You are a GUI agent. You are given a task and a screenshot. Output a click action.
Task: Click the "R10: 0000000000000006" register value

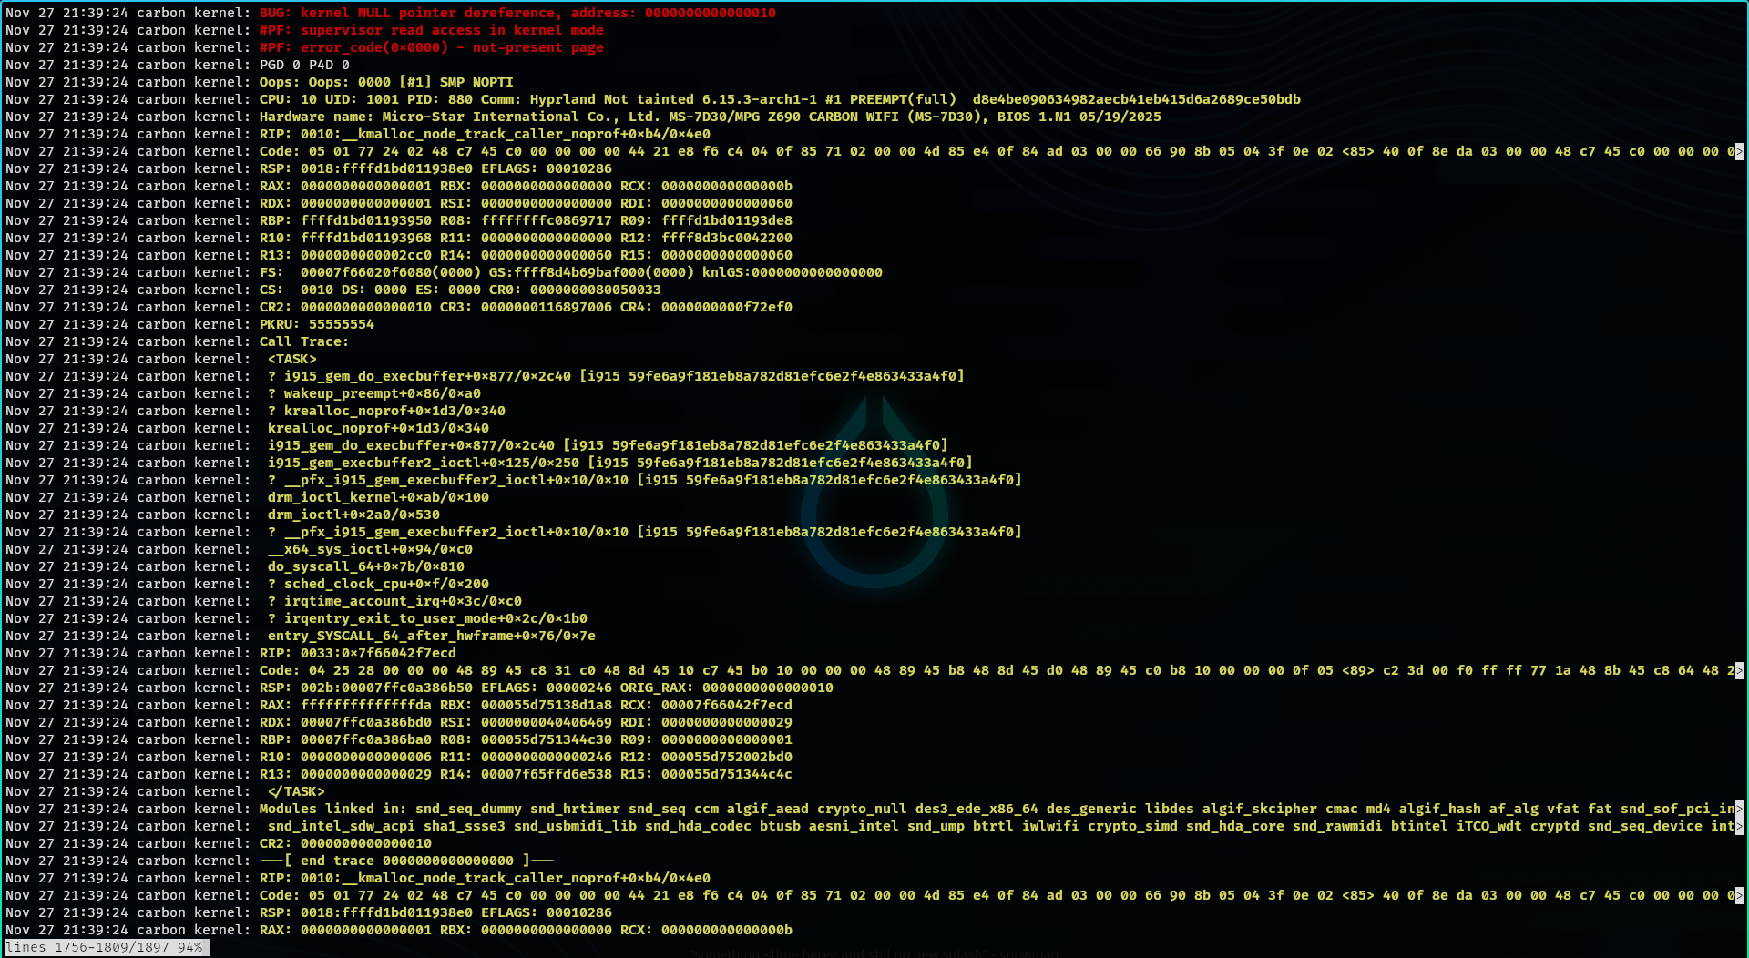(x=345, y=758)
